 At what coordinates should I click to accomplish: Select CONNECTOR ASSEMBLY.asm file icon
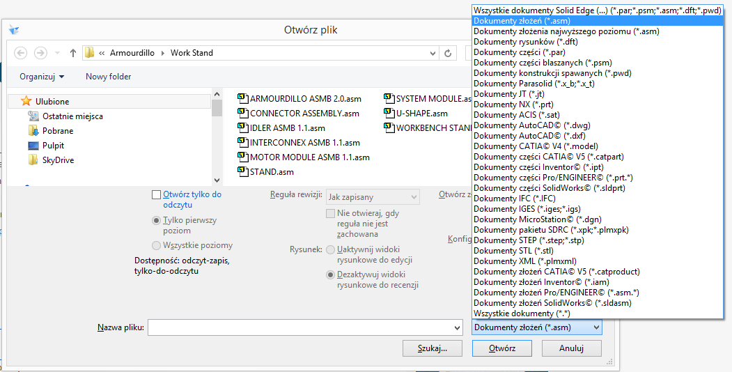click(242, 112)
